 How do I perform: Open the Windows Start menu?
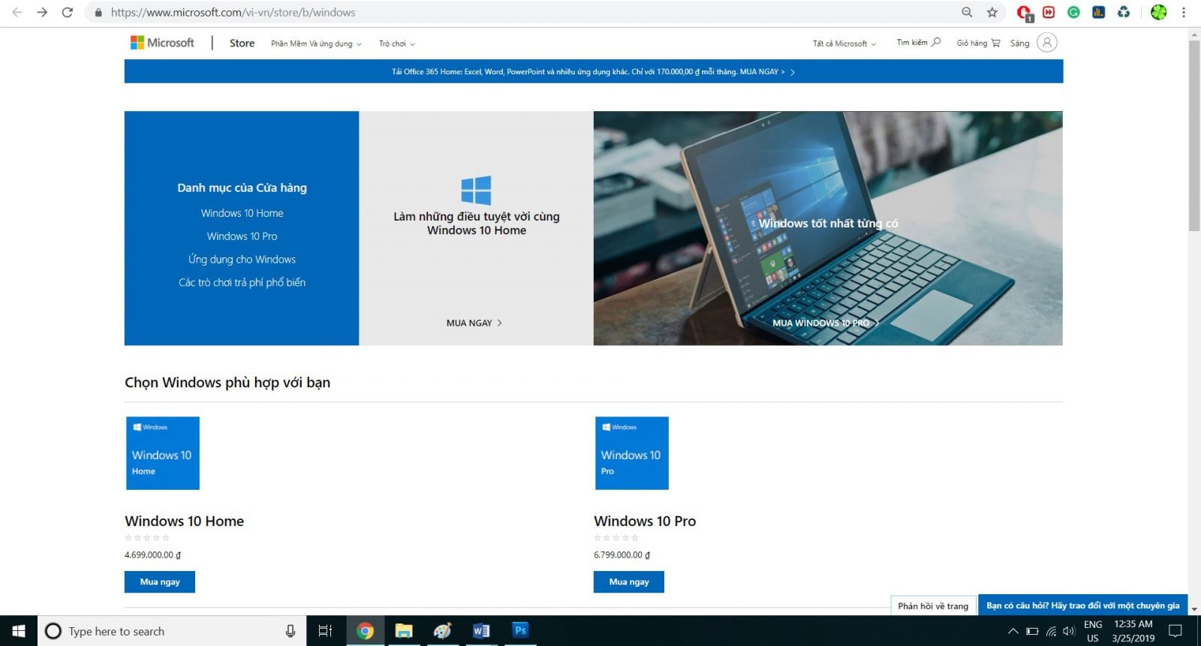(19, 631)
